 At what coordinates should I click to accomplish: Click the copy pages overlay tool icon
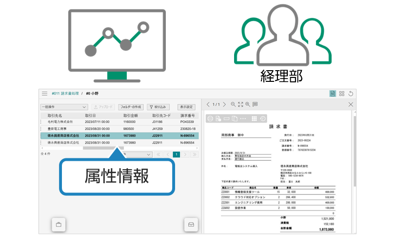pyautogui.click(x=235, y=118)
